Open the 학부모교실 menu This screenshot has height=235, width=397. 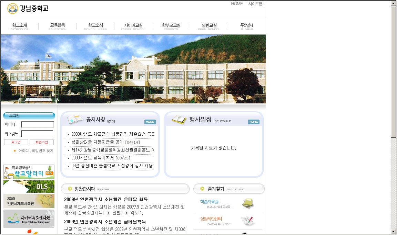(171, 26)
